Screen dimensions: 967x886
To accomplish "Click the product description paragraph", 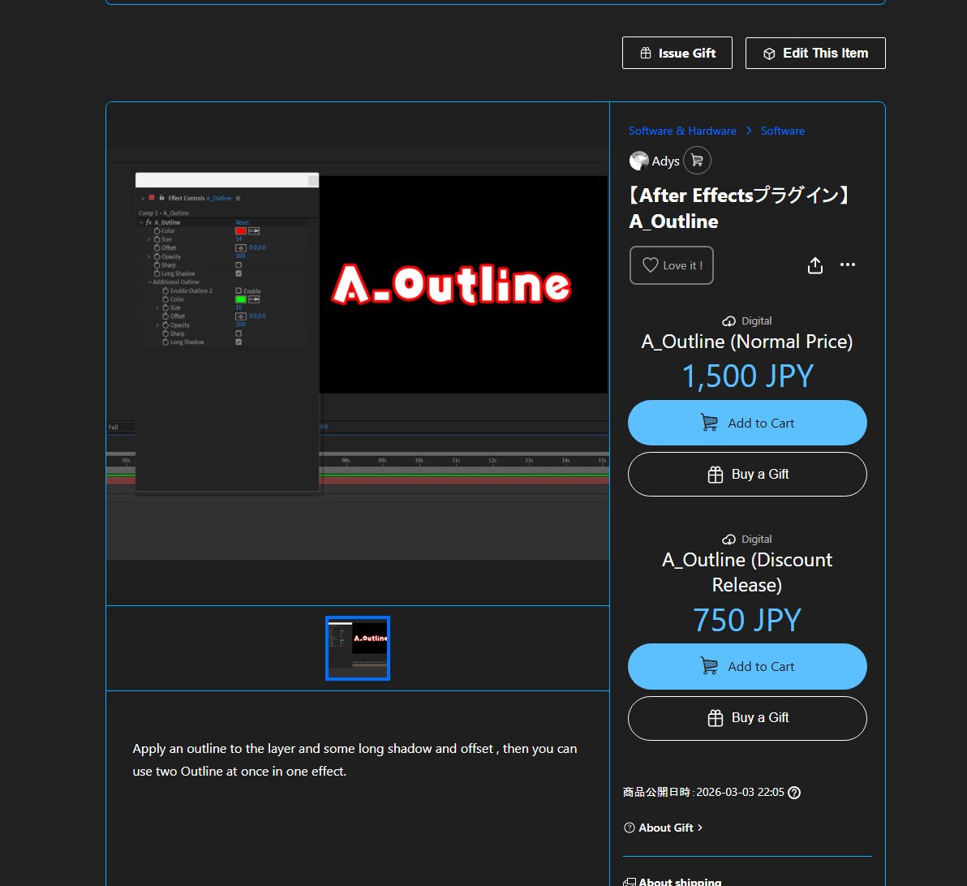I will (355, 759).
